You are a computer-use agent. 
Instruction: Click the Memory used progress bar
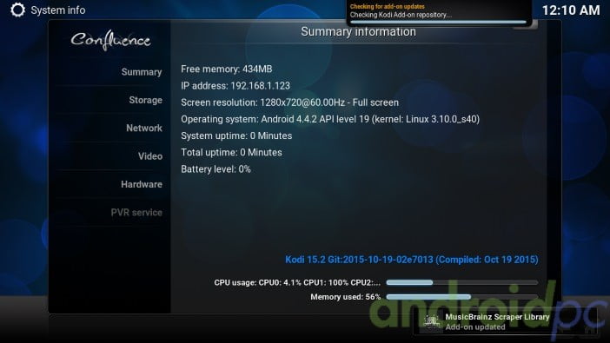(x=461, y=297)
